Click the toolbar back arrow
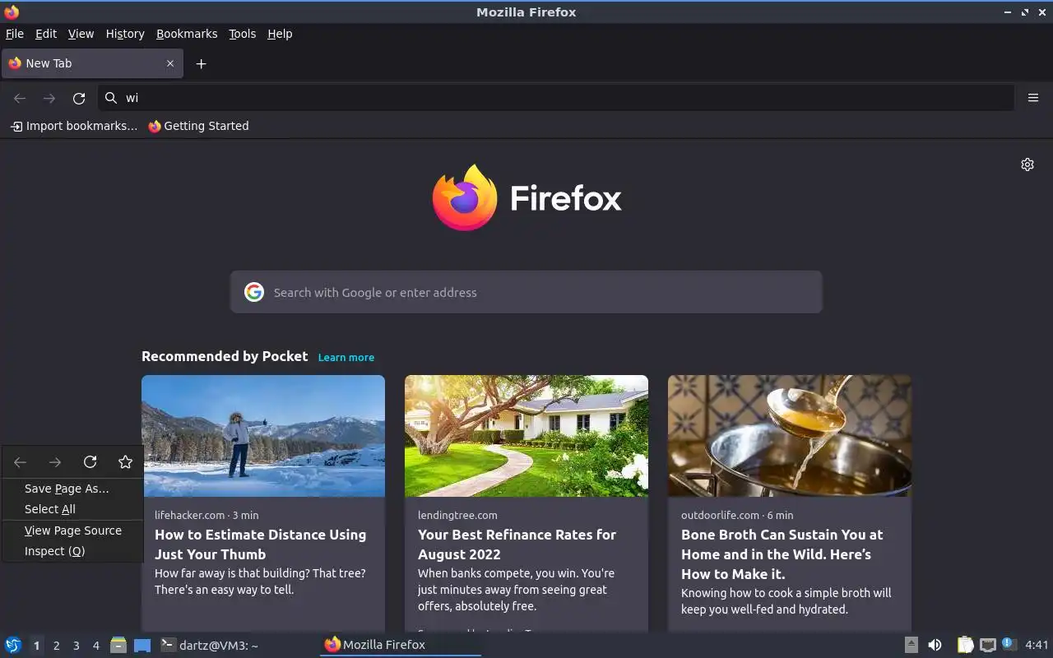 [20, 98]
